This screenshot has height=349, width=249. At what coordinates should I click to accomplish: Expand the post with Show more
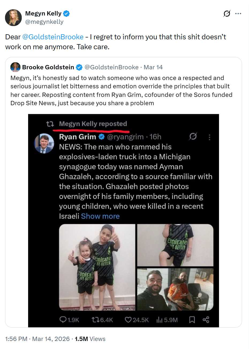100,216
